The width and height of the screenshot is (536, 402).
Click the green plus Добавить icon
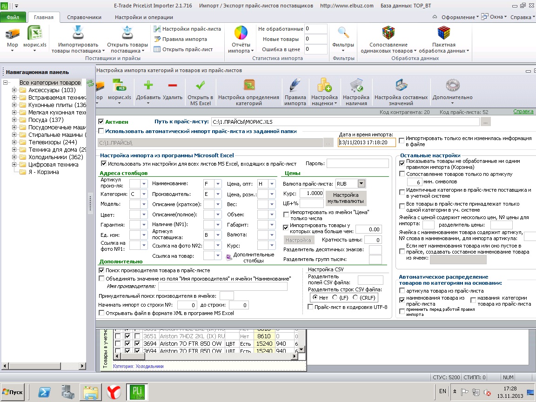pos(148,85)
